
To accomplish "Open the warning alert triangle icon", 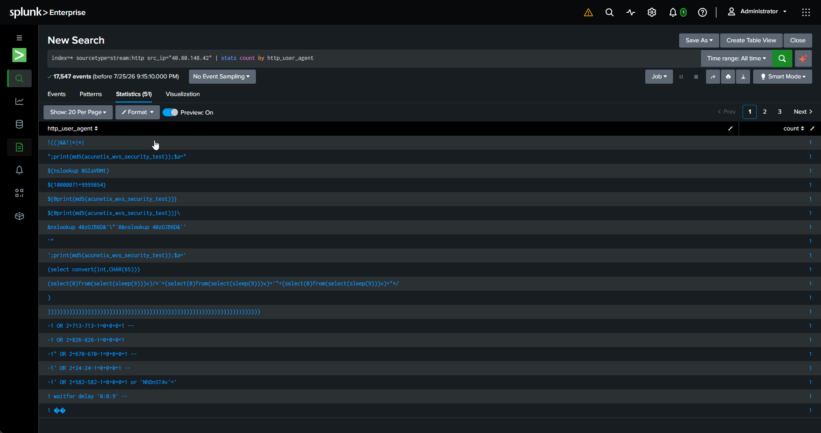I will (588, 12).
